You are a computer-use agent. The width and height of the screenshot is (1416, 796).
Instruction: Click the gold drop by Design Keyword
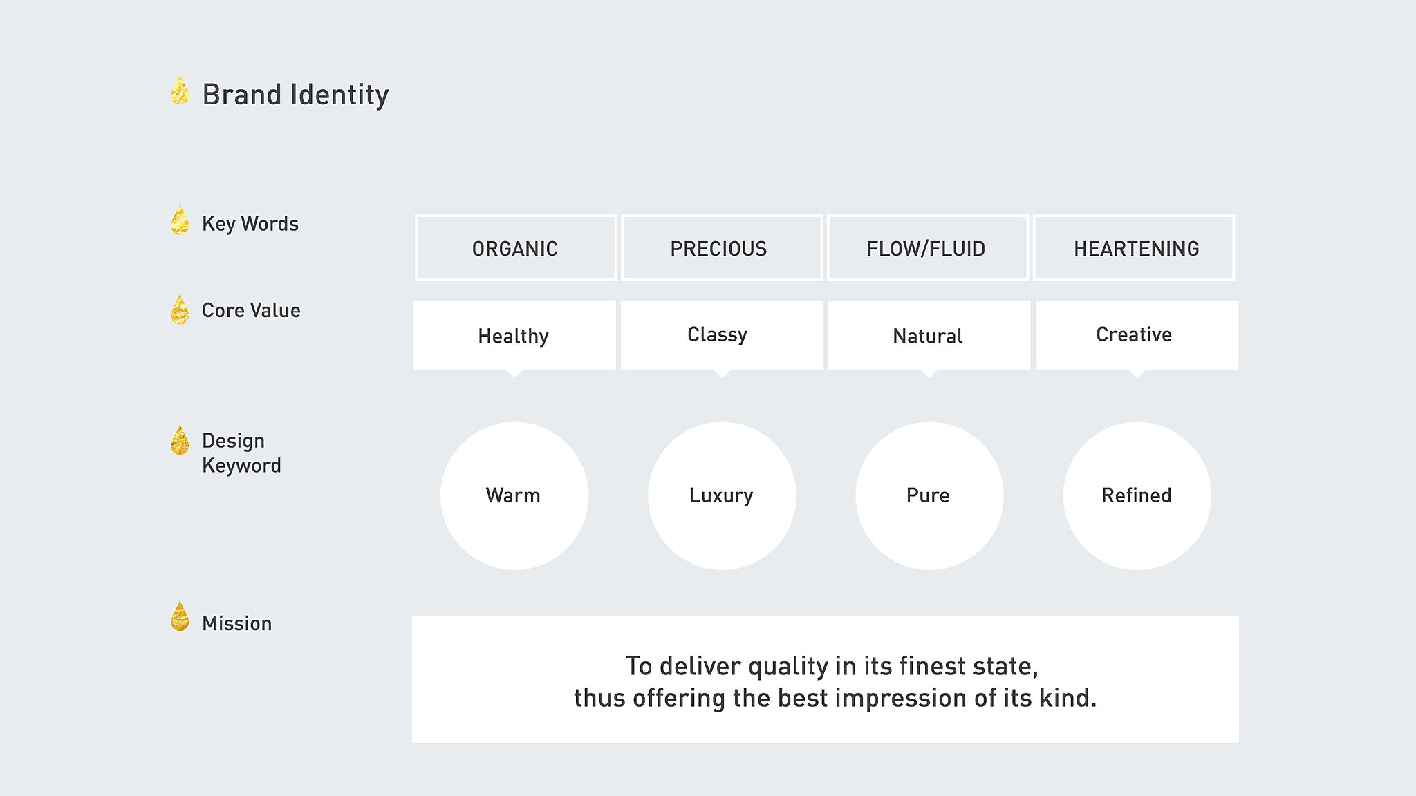180,439
